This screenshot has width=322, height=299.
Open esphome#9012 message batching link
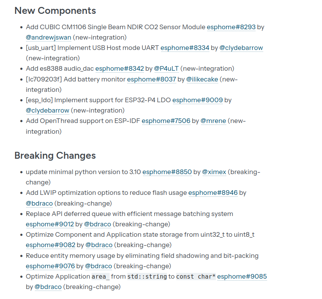50,224
